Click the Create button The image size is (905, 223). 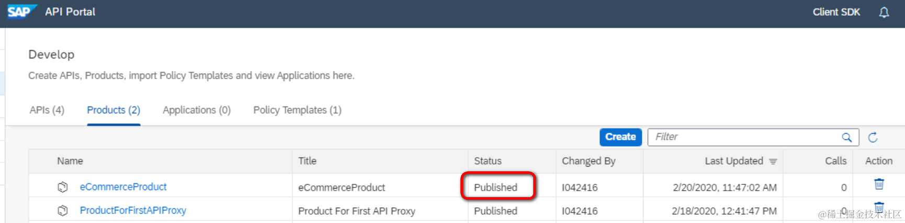click(620, 137)
